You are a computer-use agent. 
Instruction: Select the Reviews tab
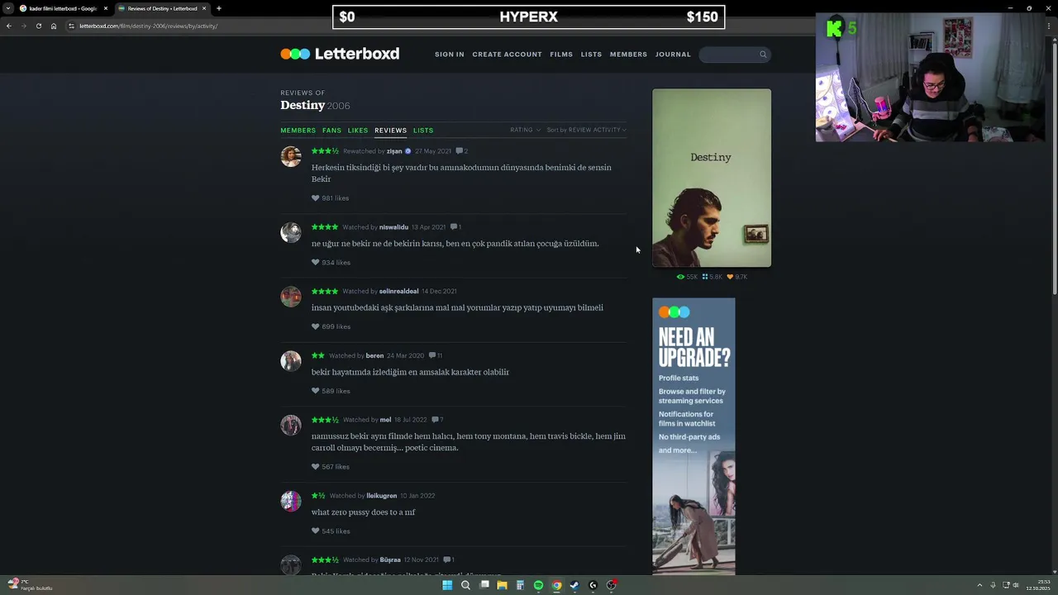(x=390, y=131)
